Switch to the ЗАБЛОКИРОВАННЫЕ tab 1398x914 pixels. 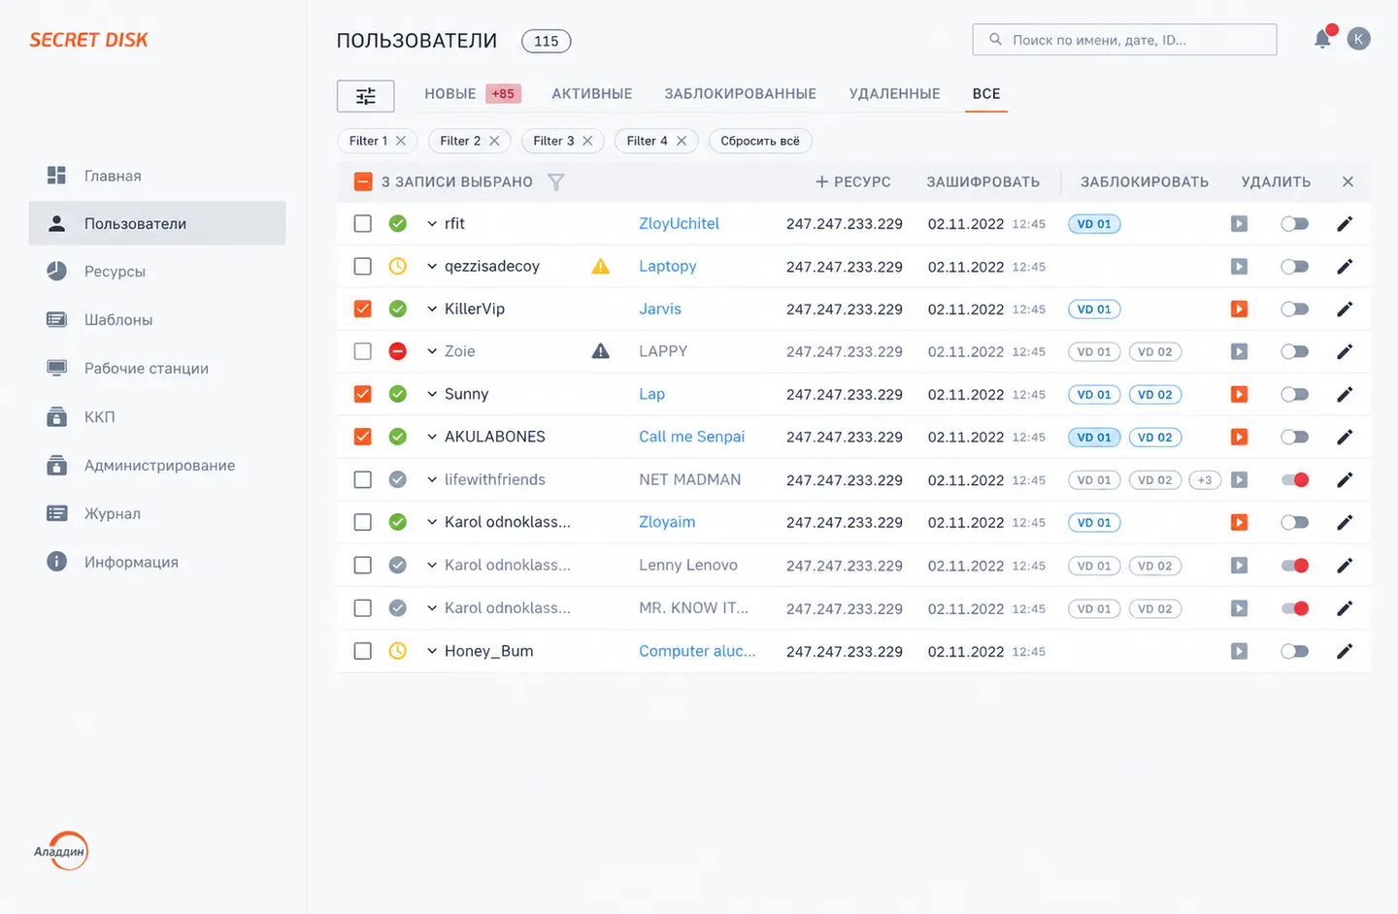(740, 94)
